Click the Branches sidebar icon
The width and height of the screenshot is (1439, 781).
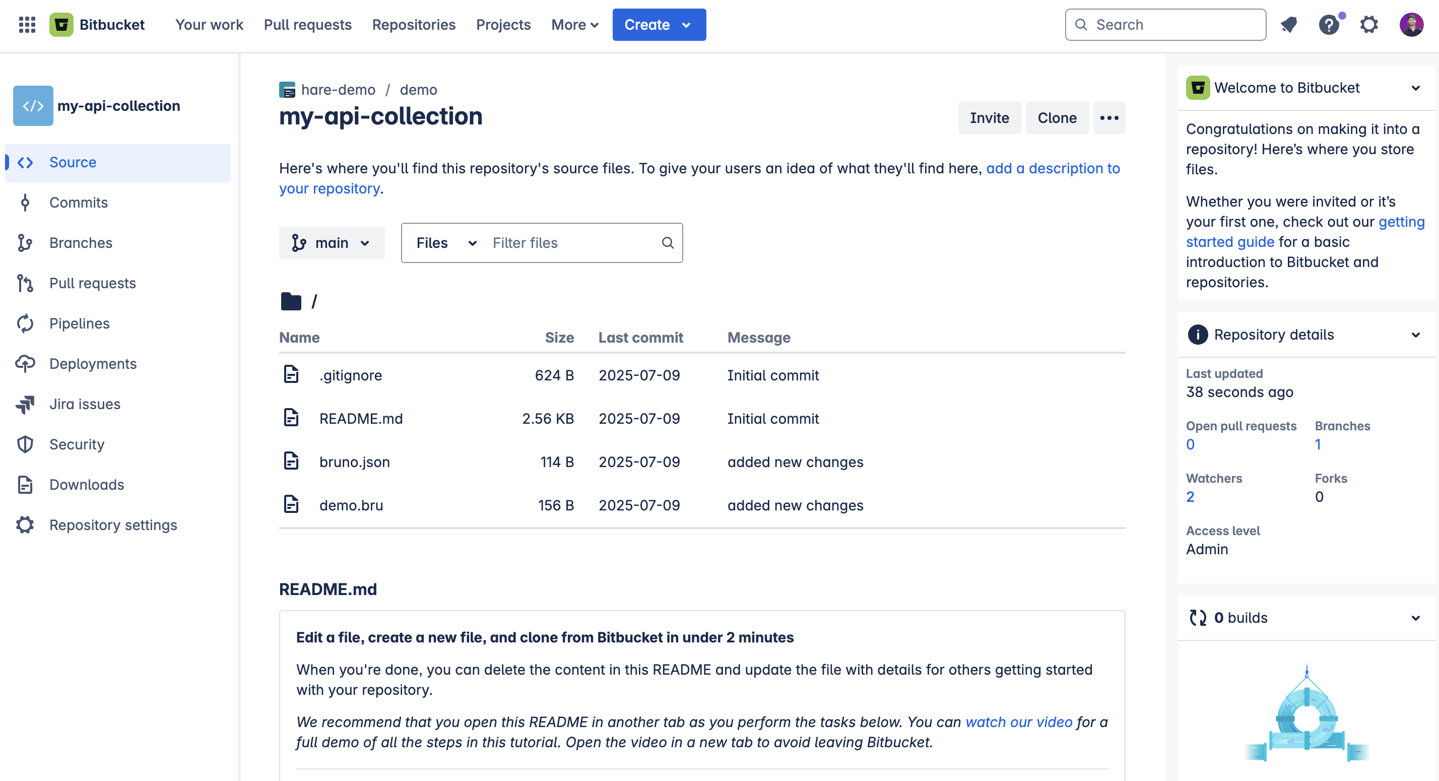tap(25, 243)
